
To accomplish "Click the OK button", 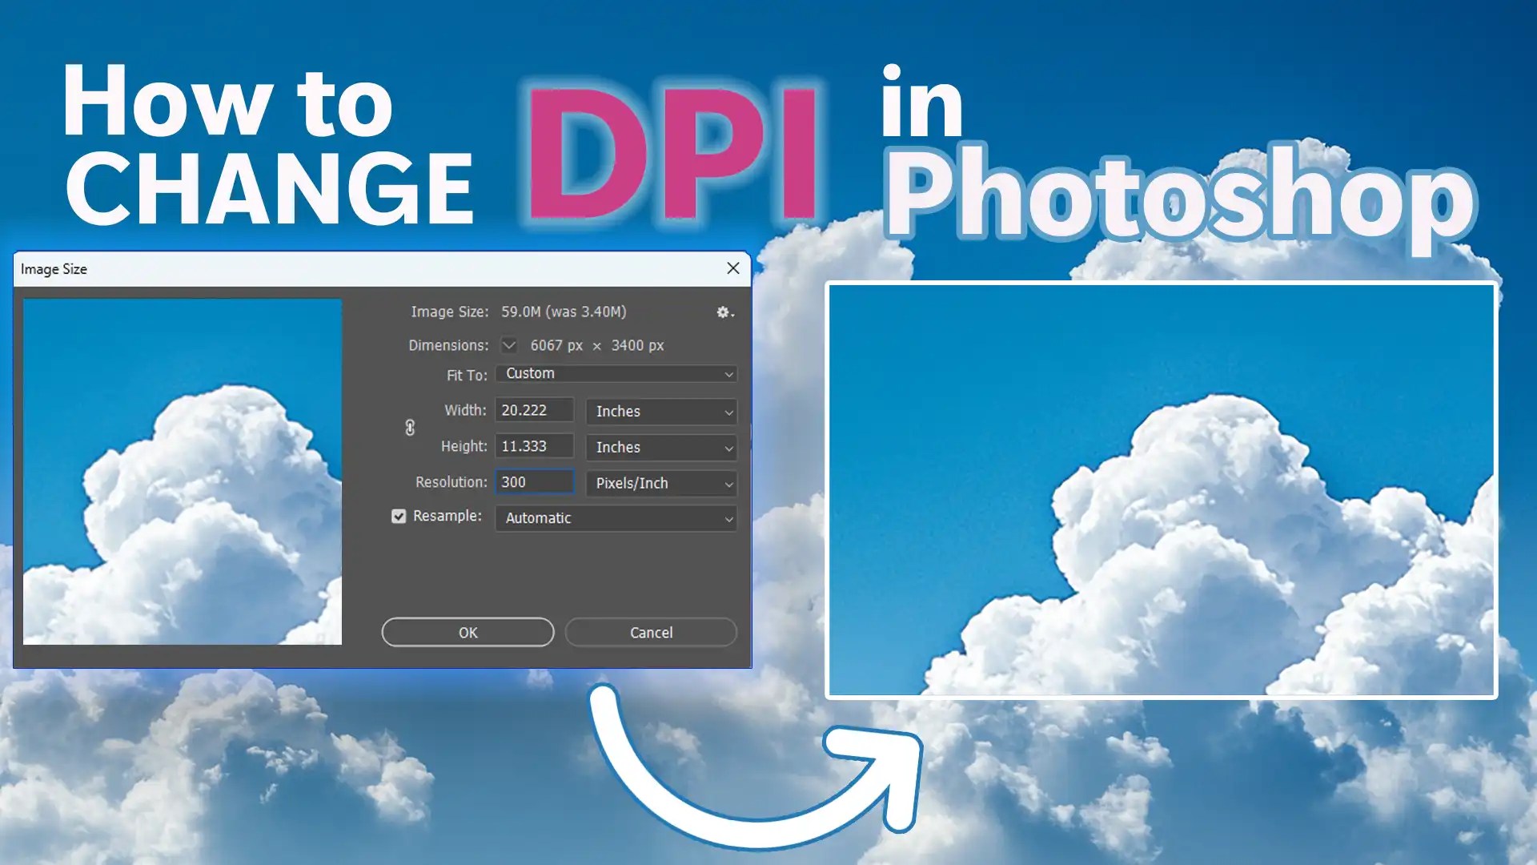I will click(x=468, y=632).
